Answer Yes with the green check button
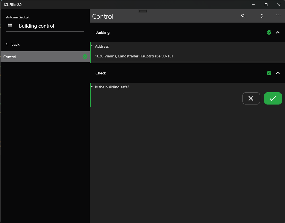Viewport: 285px width, 223px height. (x=273, y=98)
